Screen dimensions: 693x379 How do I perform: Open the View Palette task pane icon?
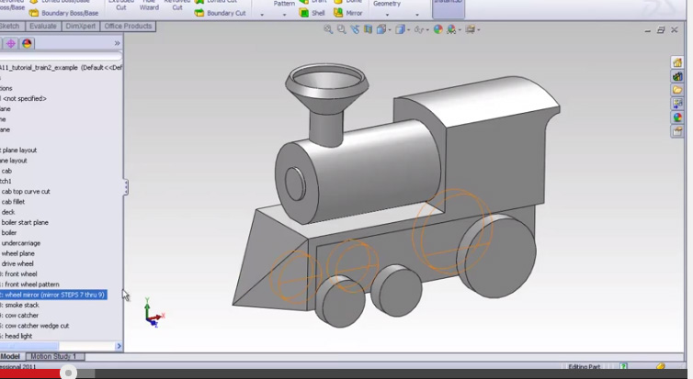(x=677, y=104)
